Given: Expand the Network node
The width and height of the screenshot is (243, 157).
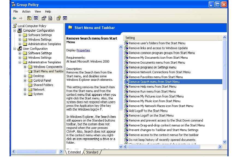Looking at the screenshot, I should tap(25, 90).
